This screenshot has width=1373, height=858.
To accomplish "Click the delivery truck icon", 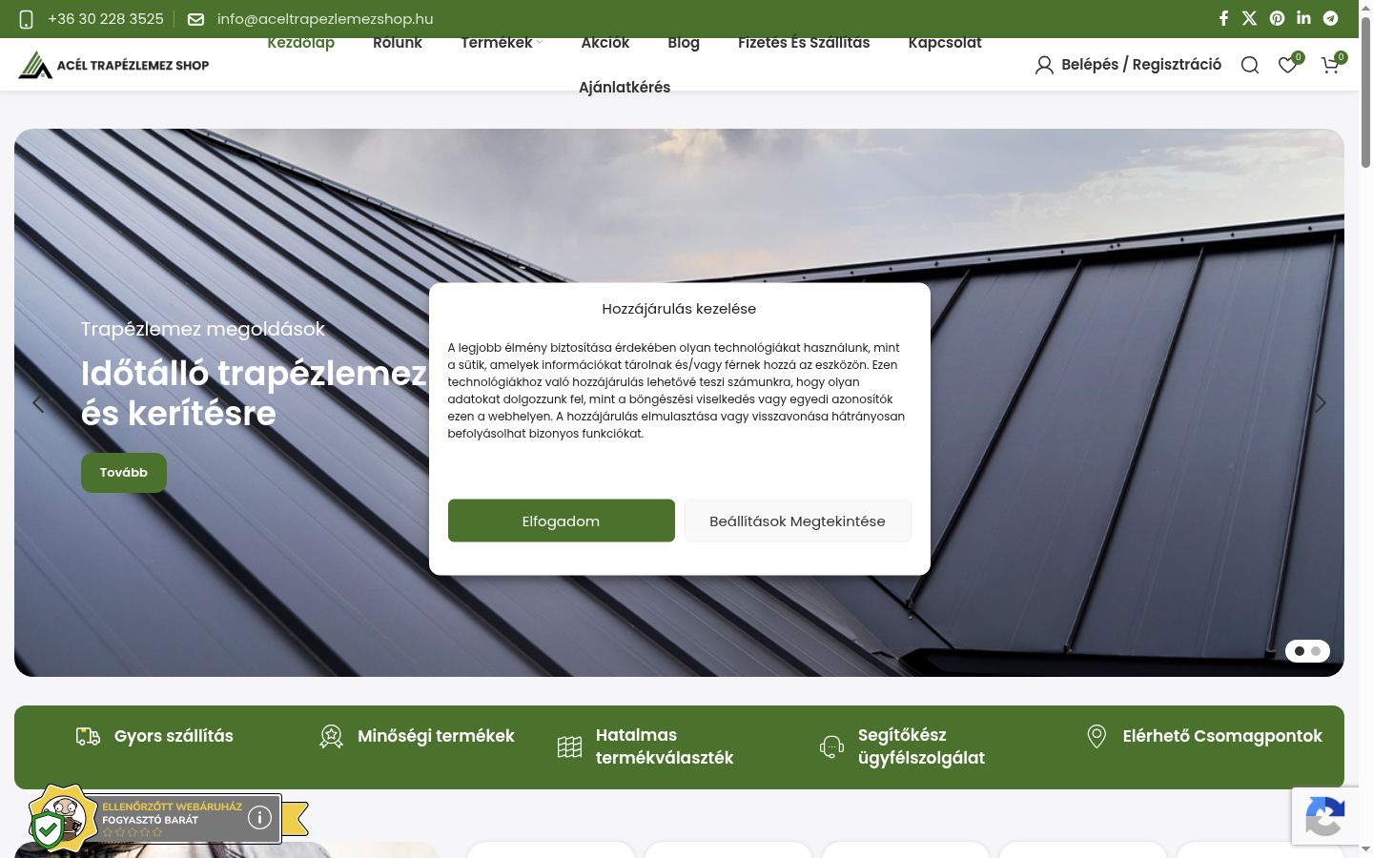I will 88,736.
